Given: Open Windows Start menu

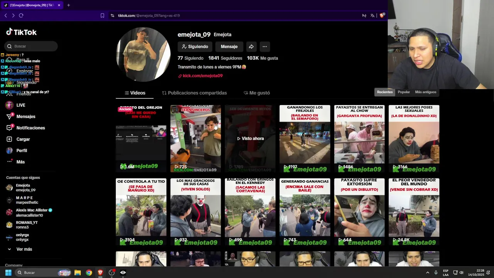Looking at the screenshot, I should coord(8,273).
